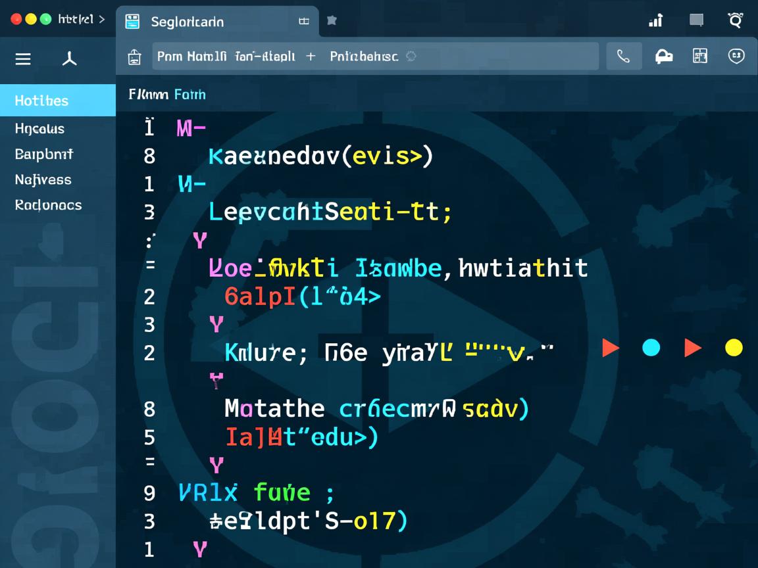Image resolution: width=758 pixels, height=568 pixels.
Task: Expand the chevron next to window title
Action: coord(101,20)
